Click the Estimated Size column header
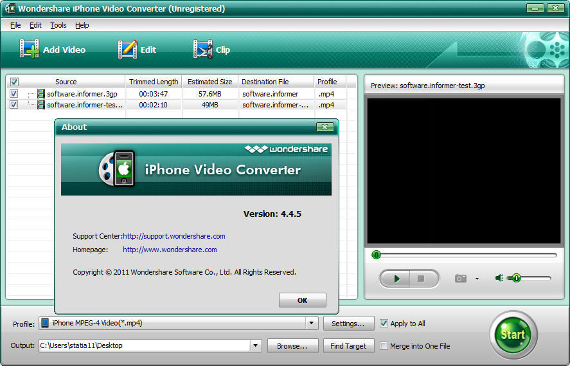The height and width of the screenshot is (366, 570). coord(209,82)
